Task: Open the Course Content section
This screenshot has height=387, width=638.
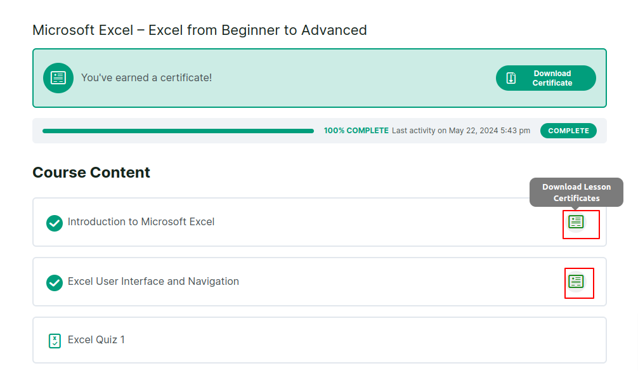Action: coord(91,172)
